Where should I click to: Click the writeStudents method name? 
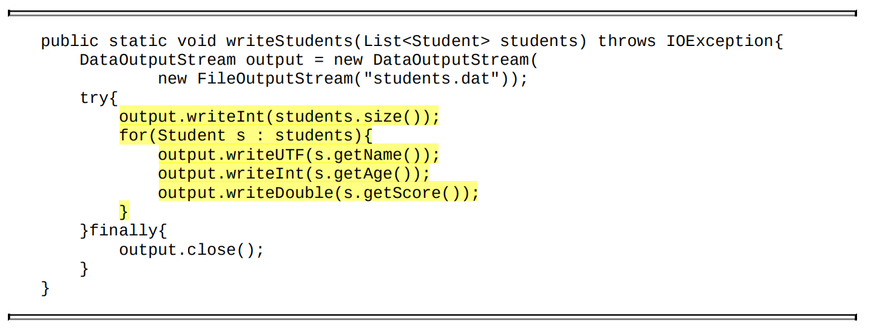(289, 41)
